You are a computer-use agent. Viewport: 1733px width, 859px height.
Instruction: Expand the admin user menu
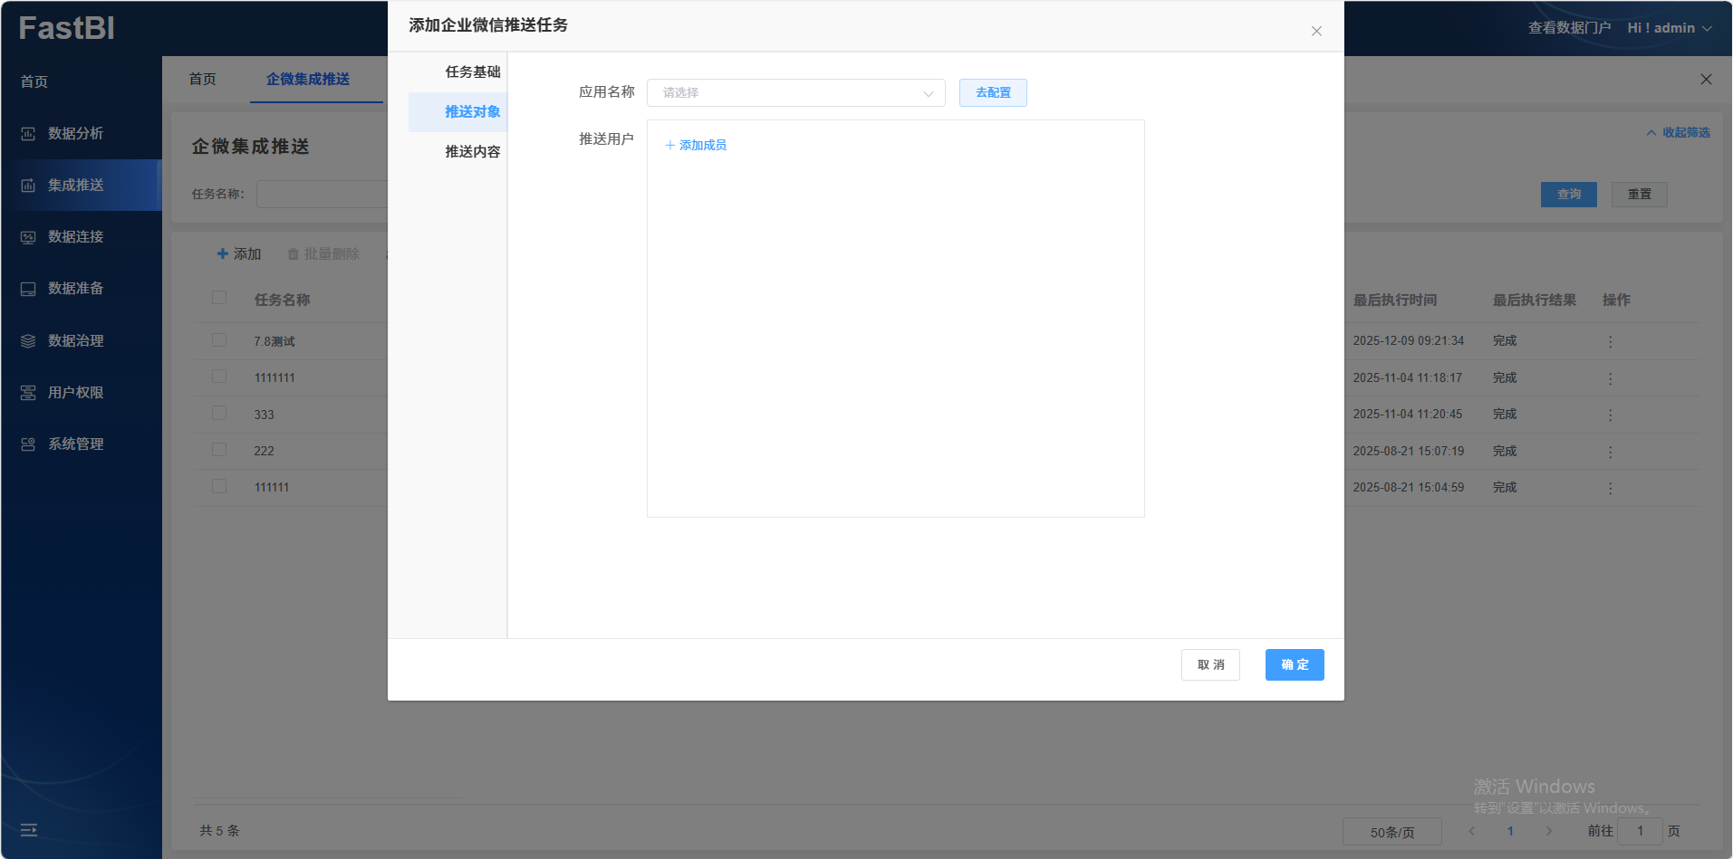click(1669, 28)
